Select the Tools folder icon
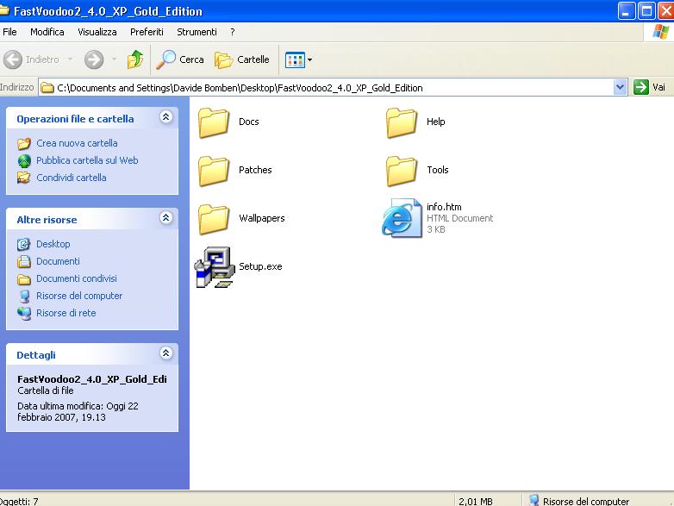 [x=402, y=171]
